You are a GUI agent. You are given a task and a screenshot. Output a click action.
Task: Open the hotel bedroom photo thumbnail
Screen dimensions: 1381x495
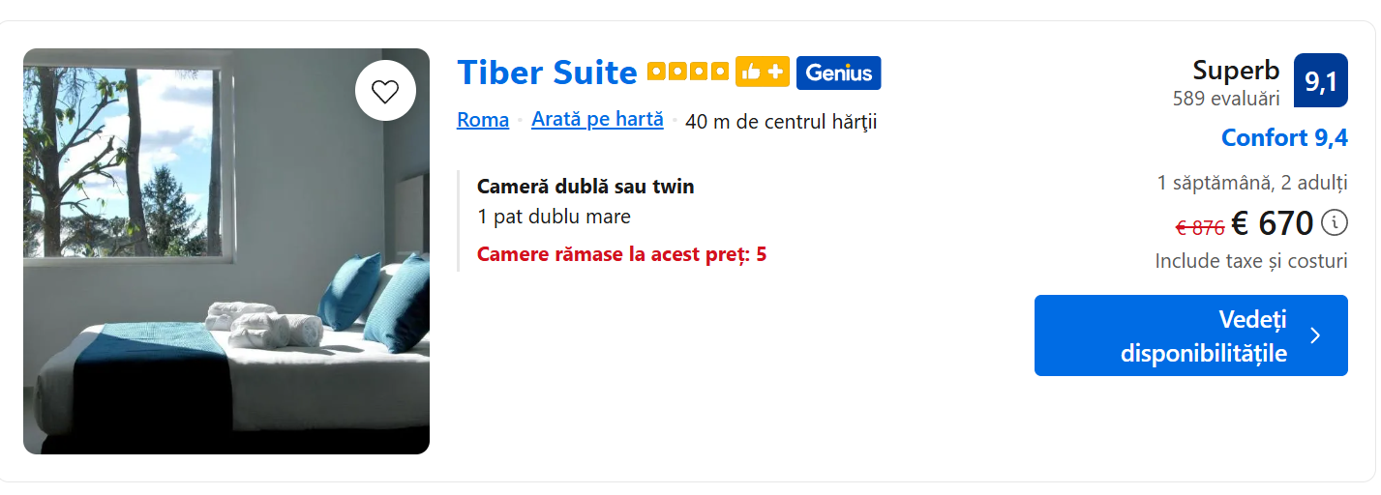tap(226, 251)
